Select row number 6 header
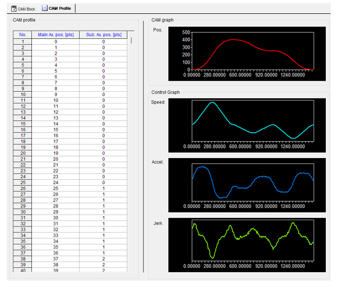 pos(23,71)
